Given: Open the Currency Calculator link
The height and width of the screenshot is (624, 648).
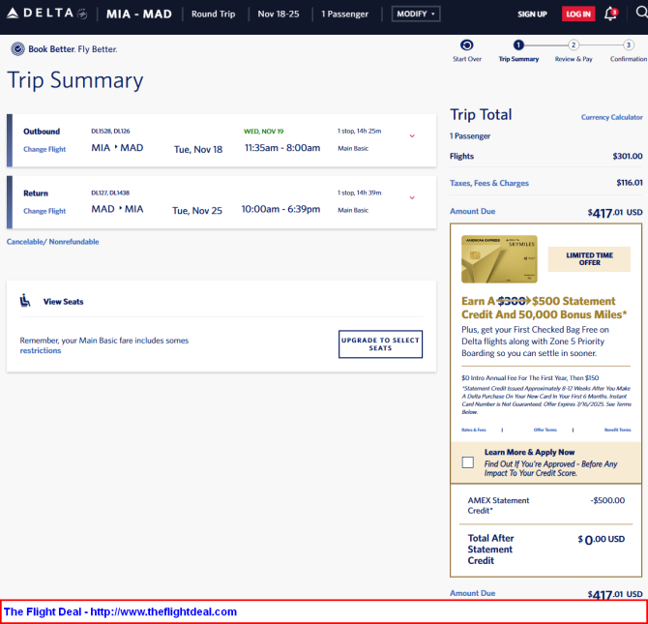Looking at the screenshot, I should (611, 117).
